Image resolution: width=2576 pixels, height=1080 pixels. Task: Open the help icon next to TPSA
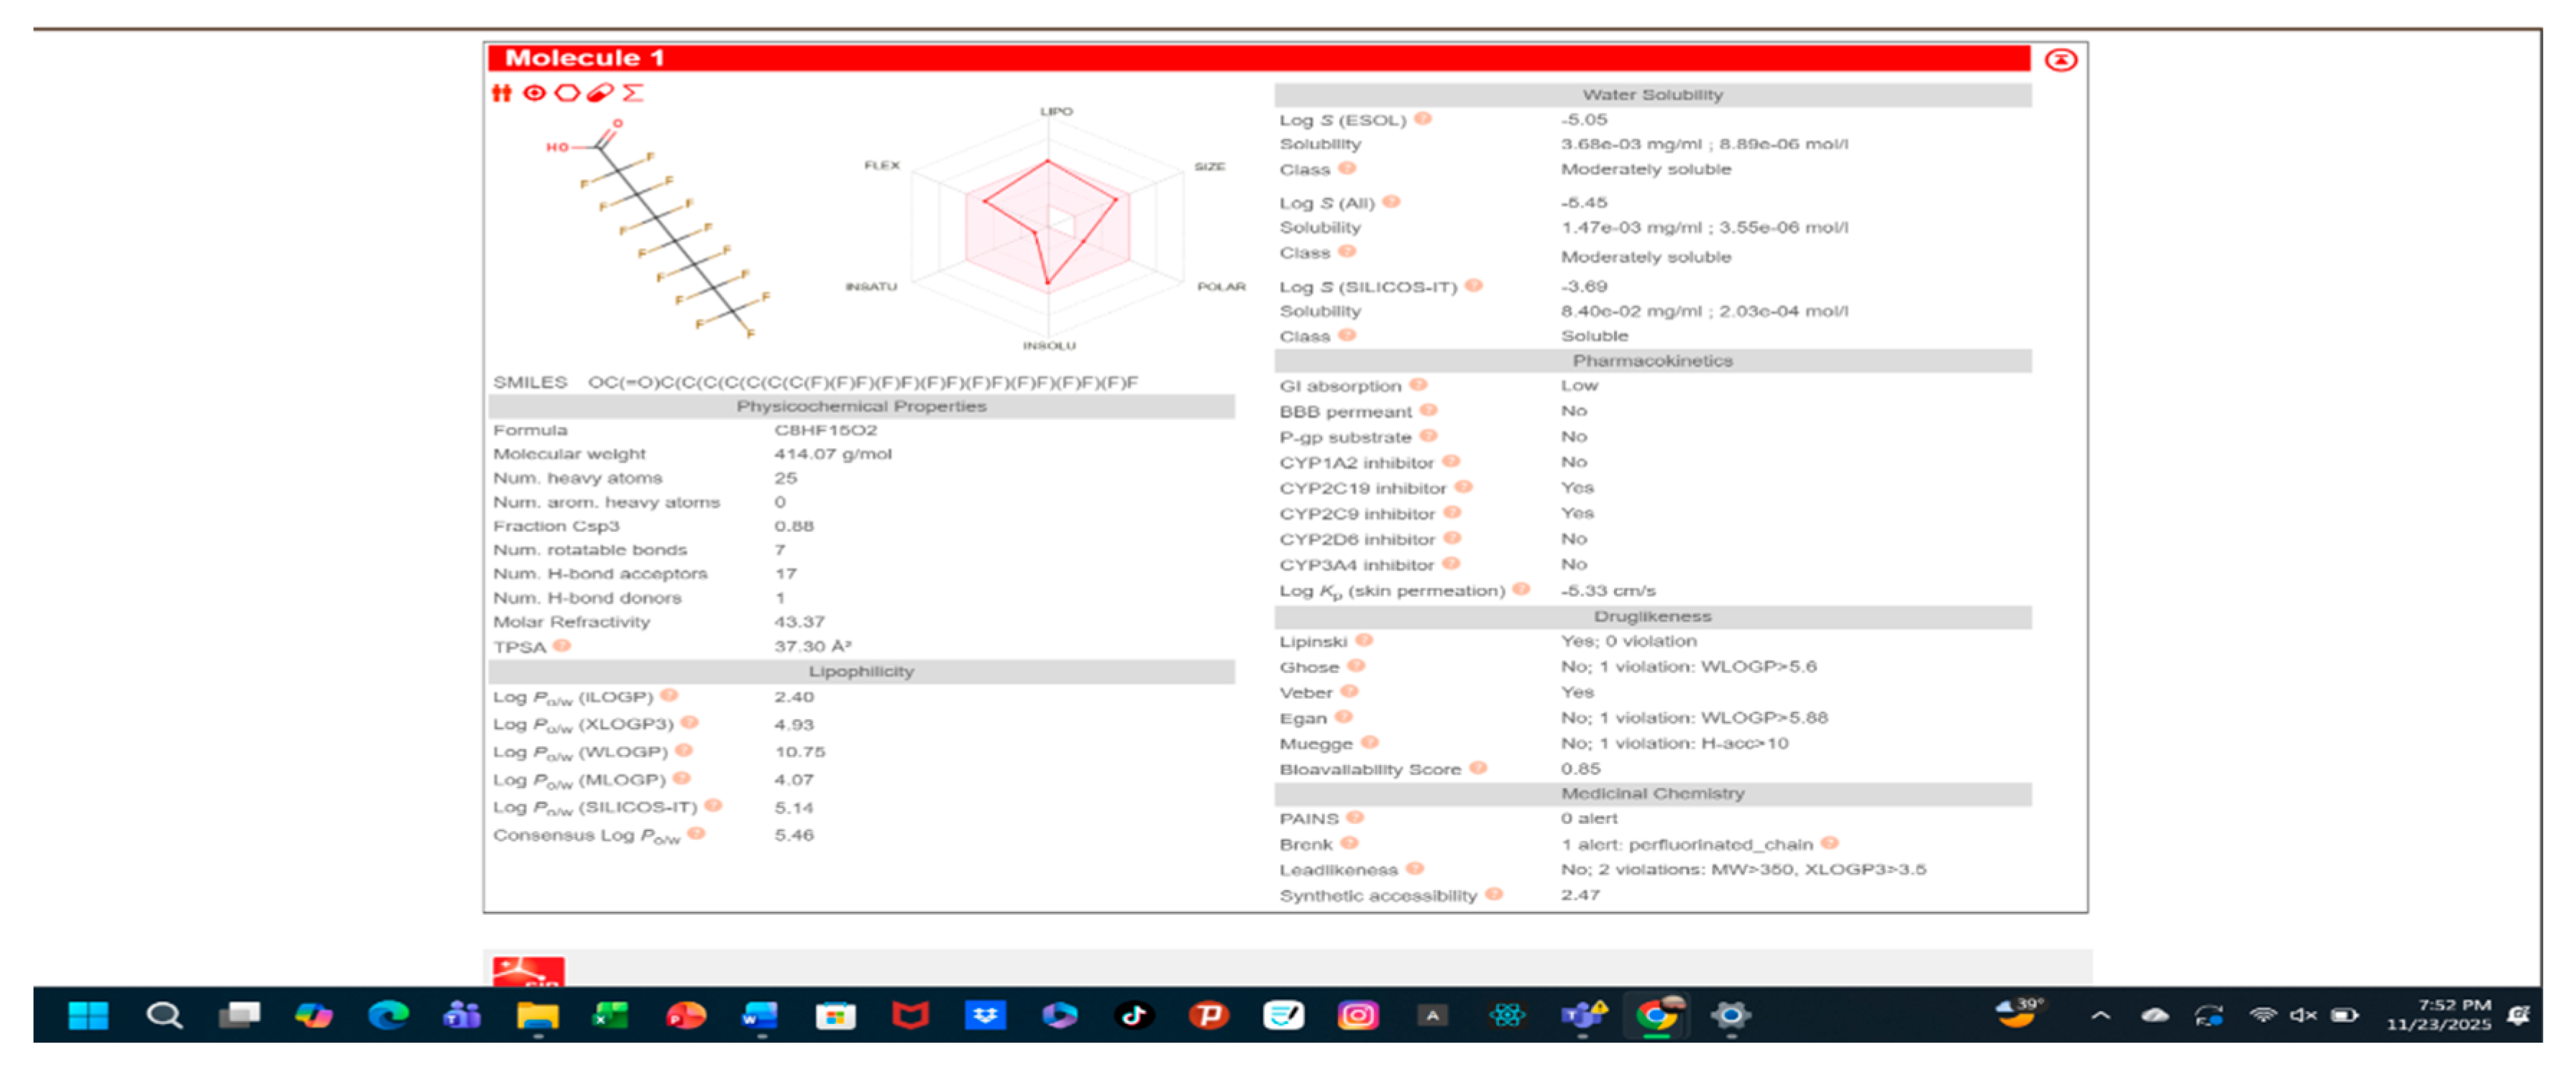tap(563, 647)
